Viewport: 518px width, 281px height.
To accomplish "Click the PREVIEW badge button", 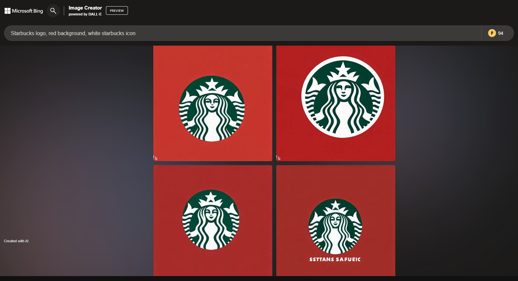I will [117, 11].
